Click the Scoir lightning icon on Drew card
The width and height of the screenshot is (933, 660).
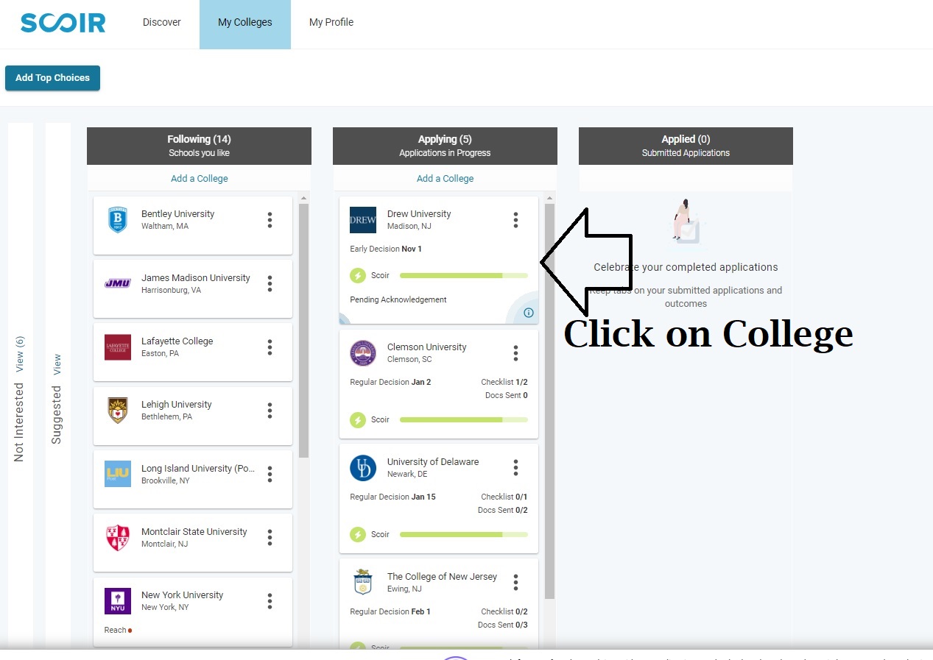[x=358, y=276]
